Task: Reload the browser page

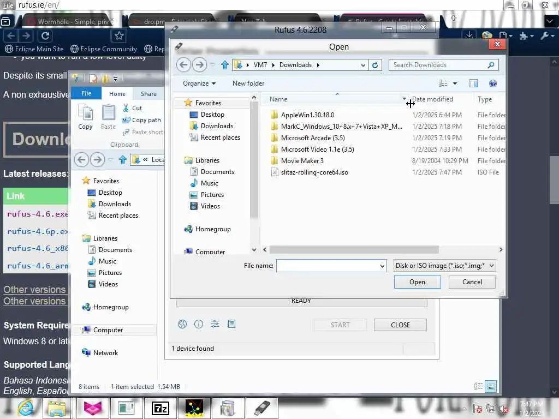Action: pyautogui.click(x=45, y=35)
